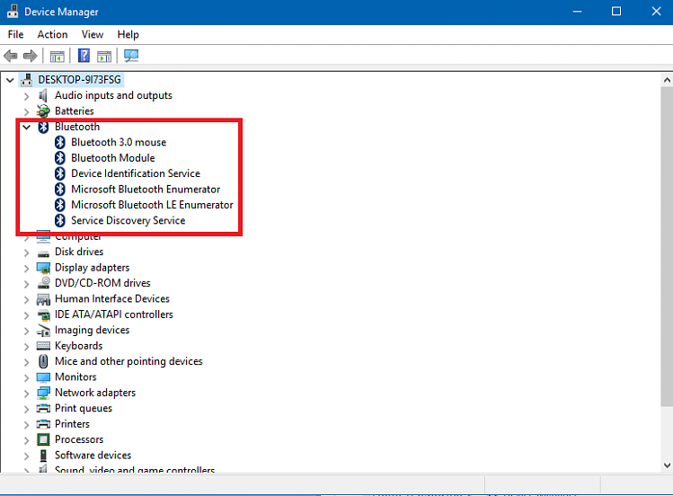Select Microsoft Bluetooth LE Enumerator entry
This screenshot has width=673, height=496.
tap(151, 205)
